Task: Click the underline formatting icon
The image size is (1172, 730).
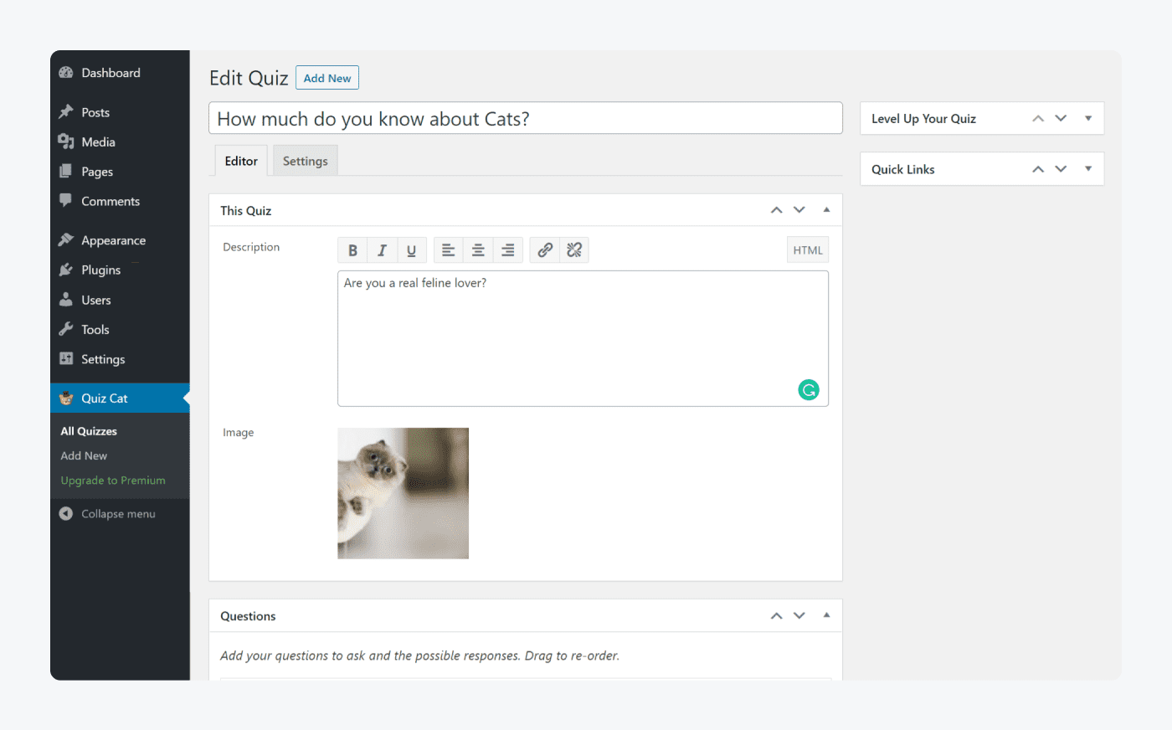Action: (x=411, y=250)
